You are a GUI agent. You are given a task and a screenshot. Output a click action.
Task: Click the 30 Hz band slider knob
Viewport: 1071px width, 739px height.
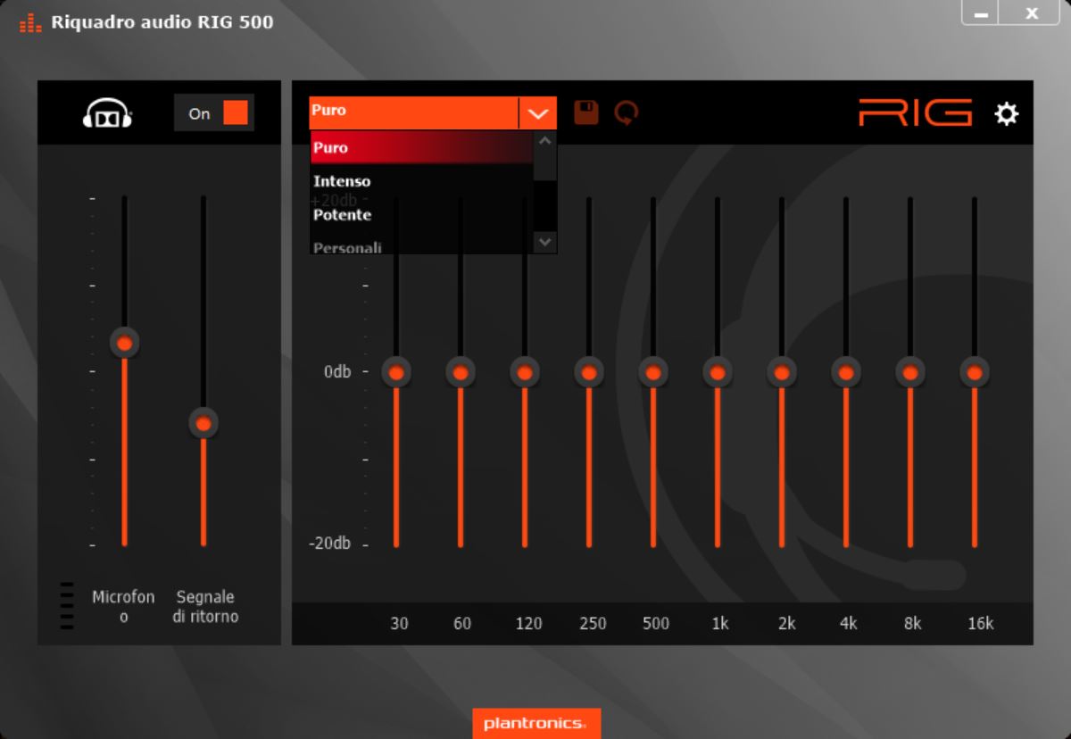[x=396, y=372]
